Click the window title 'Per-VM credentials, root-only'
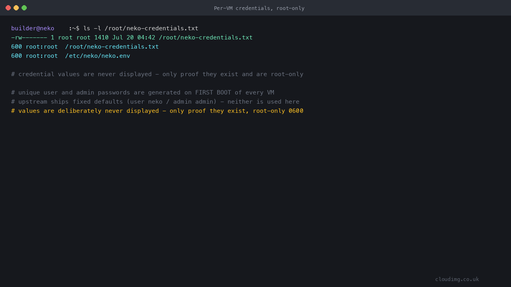 (259, 8)
